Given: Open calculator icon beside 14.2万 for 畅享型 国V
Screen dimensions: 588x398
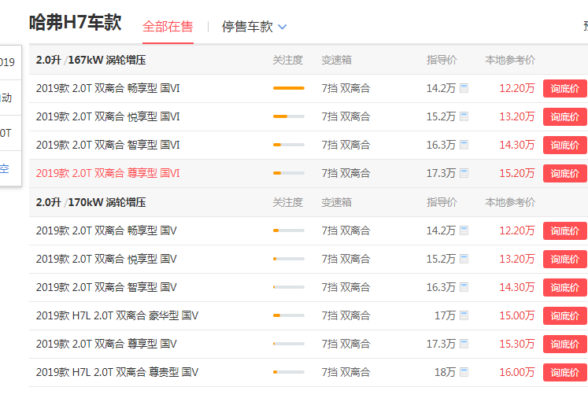Looking at the screenshot, I should tap(464, 230).
